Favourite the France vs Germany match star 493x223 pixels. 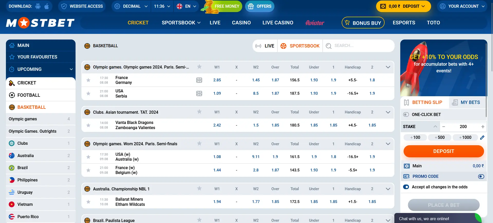(x=88, y=80)
